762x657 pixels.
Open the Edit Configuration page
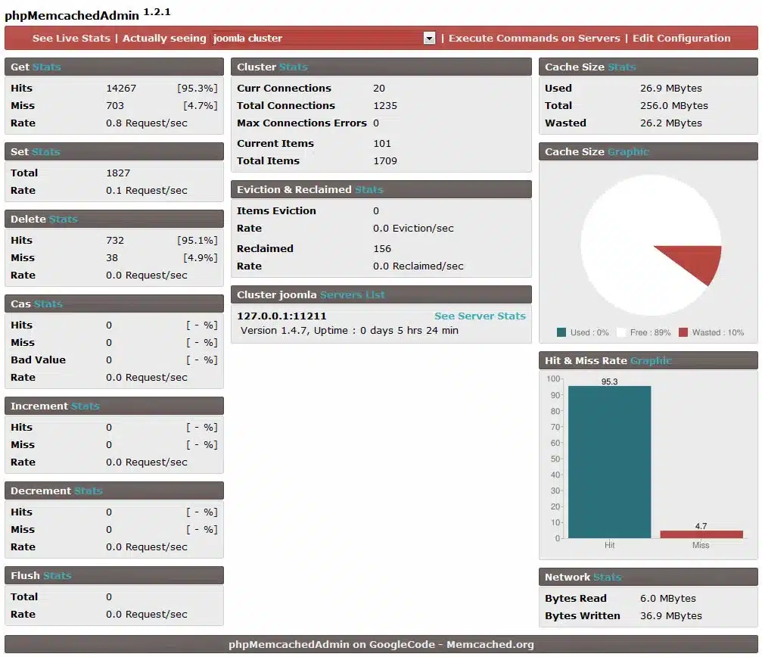(x=681, y=38)
